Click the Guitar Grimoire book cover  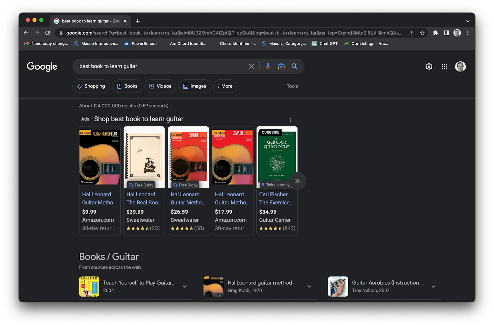277,157
